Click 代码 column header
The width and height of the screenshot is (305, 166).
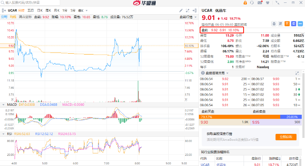[x=203, y=159]
